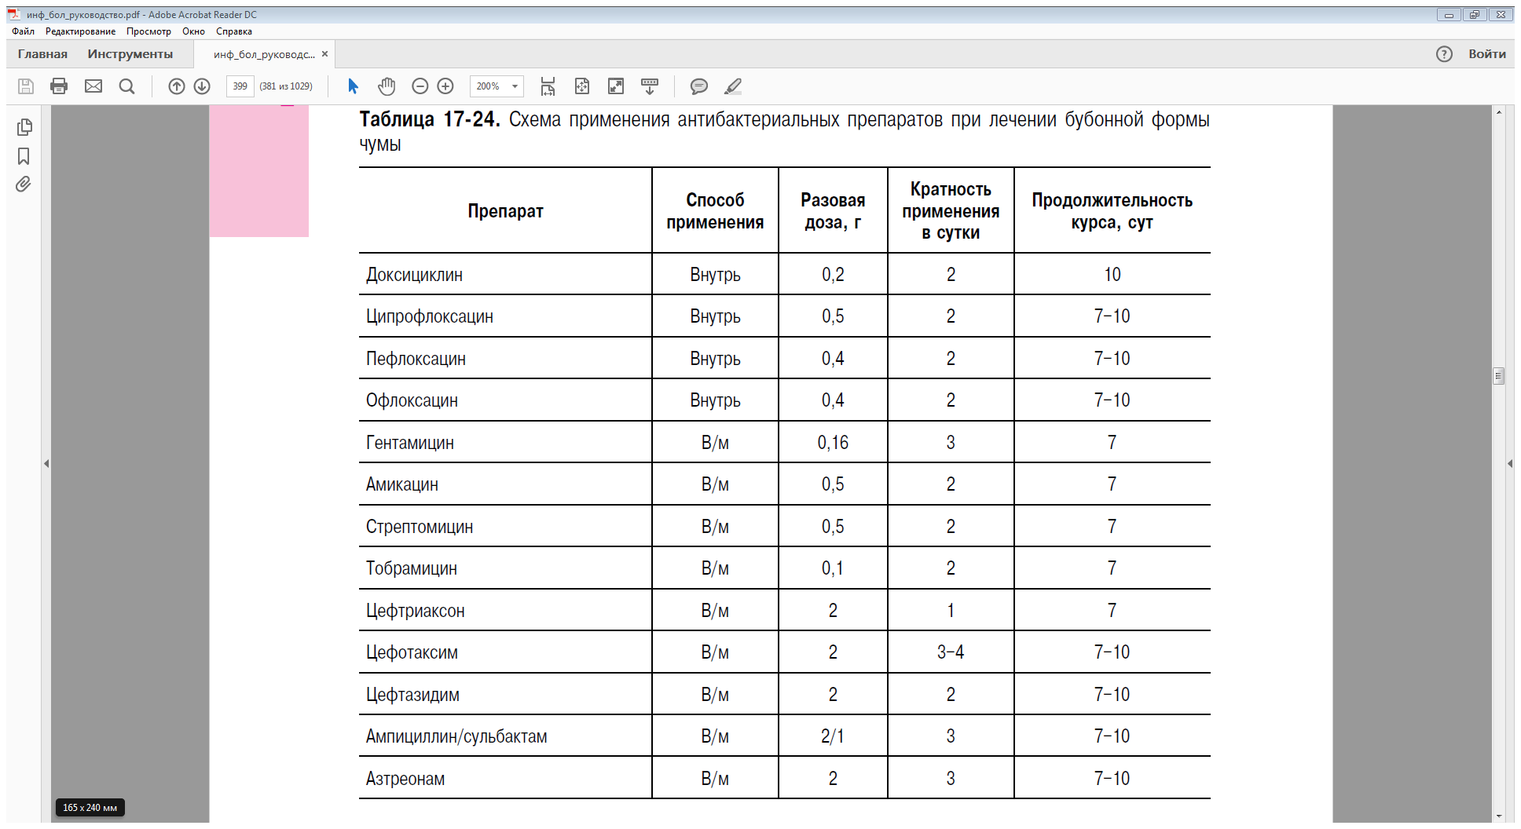Viewport: 1521px width, 829px height.
Task: Open the Справка menu
Action: coord(234,31)
